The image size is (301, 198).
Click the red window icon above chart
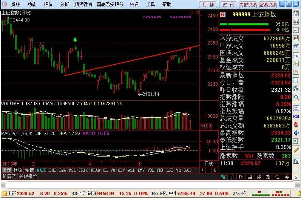tap(197, 13)
